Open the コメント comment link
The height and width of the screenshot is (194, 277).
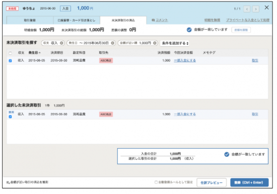[160, 20]
